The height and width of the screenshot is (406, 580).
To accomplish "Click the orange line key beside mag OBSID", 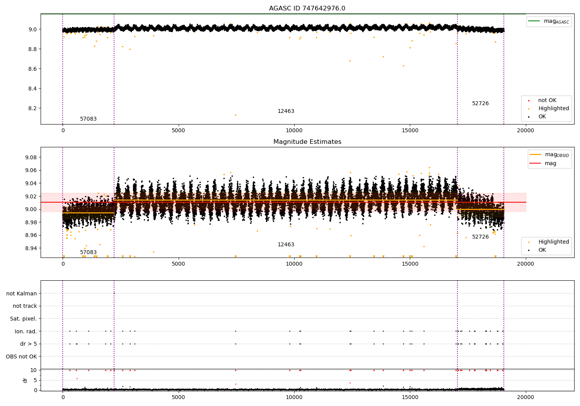I will [x=536, y=155].
